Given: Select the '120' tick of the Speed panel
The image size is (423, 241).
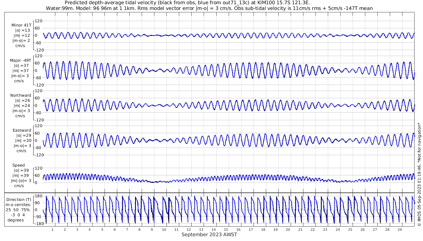Looking at the screenshot, I should [x=39, y=168].
